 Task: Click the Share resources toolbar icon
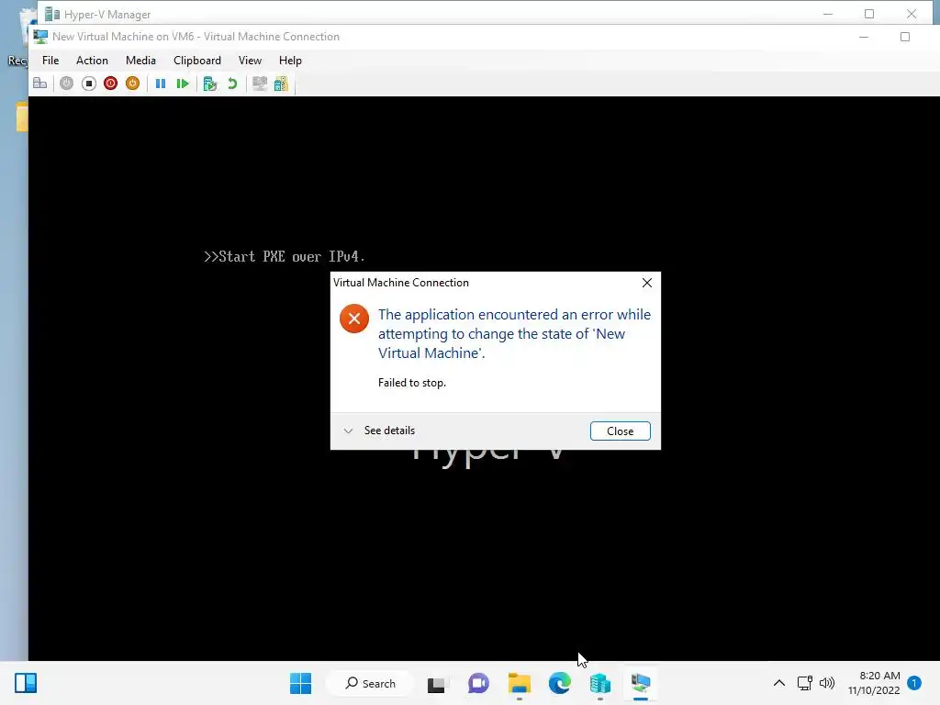pos(281,84)
